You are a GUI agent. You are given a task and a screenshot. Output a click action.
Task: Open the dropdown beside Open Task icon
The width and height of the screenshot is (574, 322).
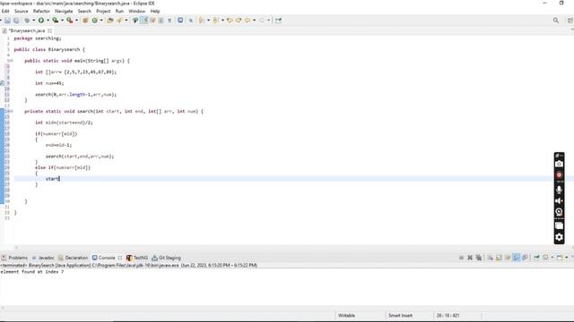(126, 21)
